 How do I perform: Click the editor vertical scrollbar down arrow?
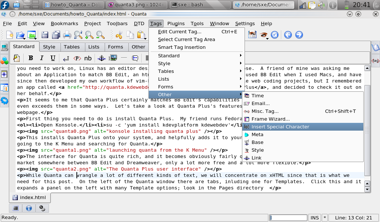[367, 189]
